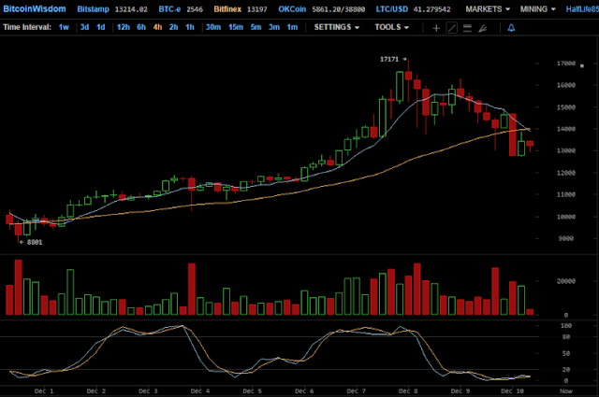Screen dimensions: 599x397
Task: Click the 14000 price axis label
Action: (565, 129)
